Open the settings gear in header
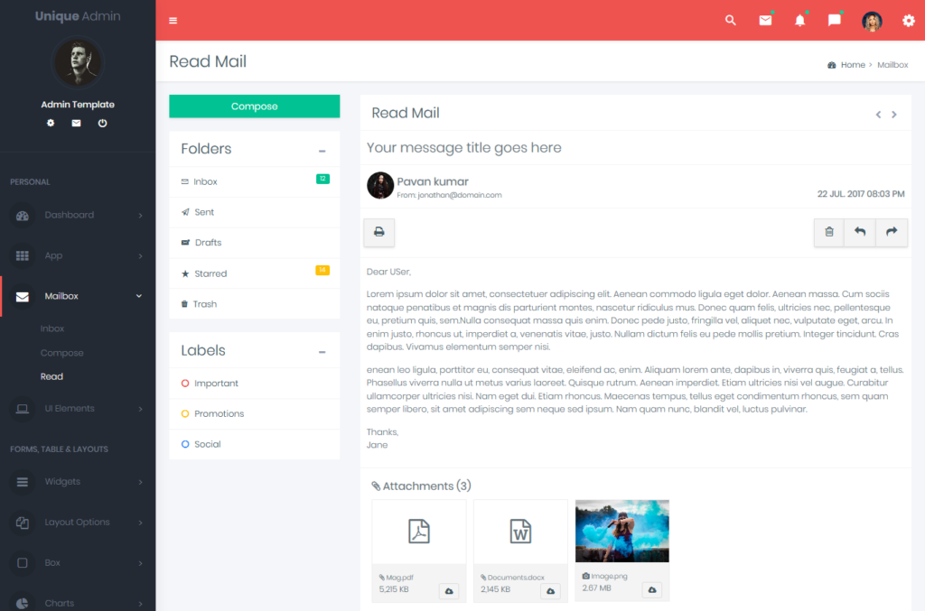This screenshot has width=925, height=611. pos(909,21)
